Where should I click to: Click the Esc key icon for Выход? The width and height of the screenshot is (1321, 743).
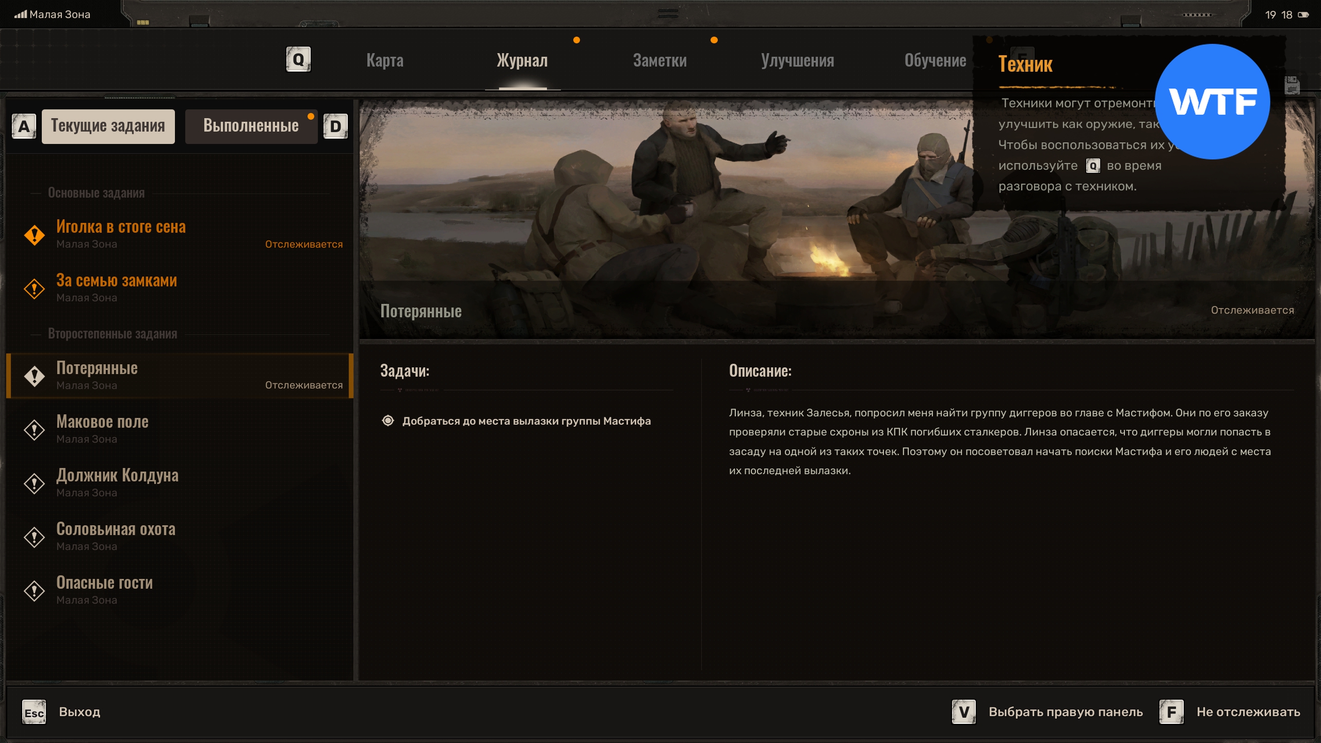(34, 713)
